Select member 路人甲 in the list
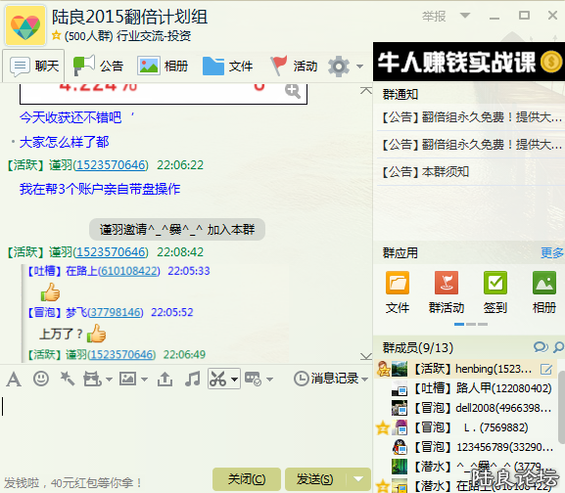565x493 pixels. pyautogui.click(x=465, y=388)
